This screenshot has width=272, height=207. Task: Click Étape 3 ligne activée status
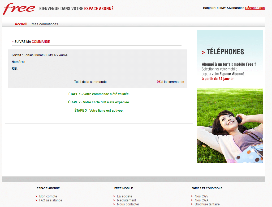(x=99, y=111)
